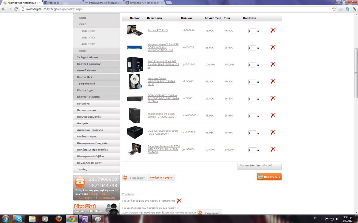Open Gadgets category in sidebar

[x=96, y=123]
